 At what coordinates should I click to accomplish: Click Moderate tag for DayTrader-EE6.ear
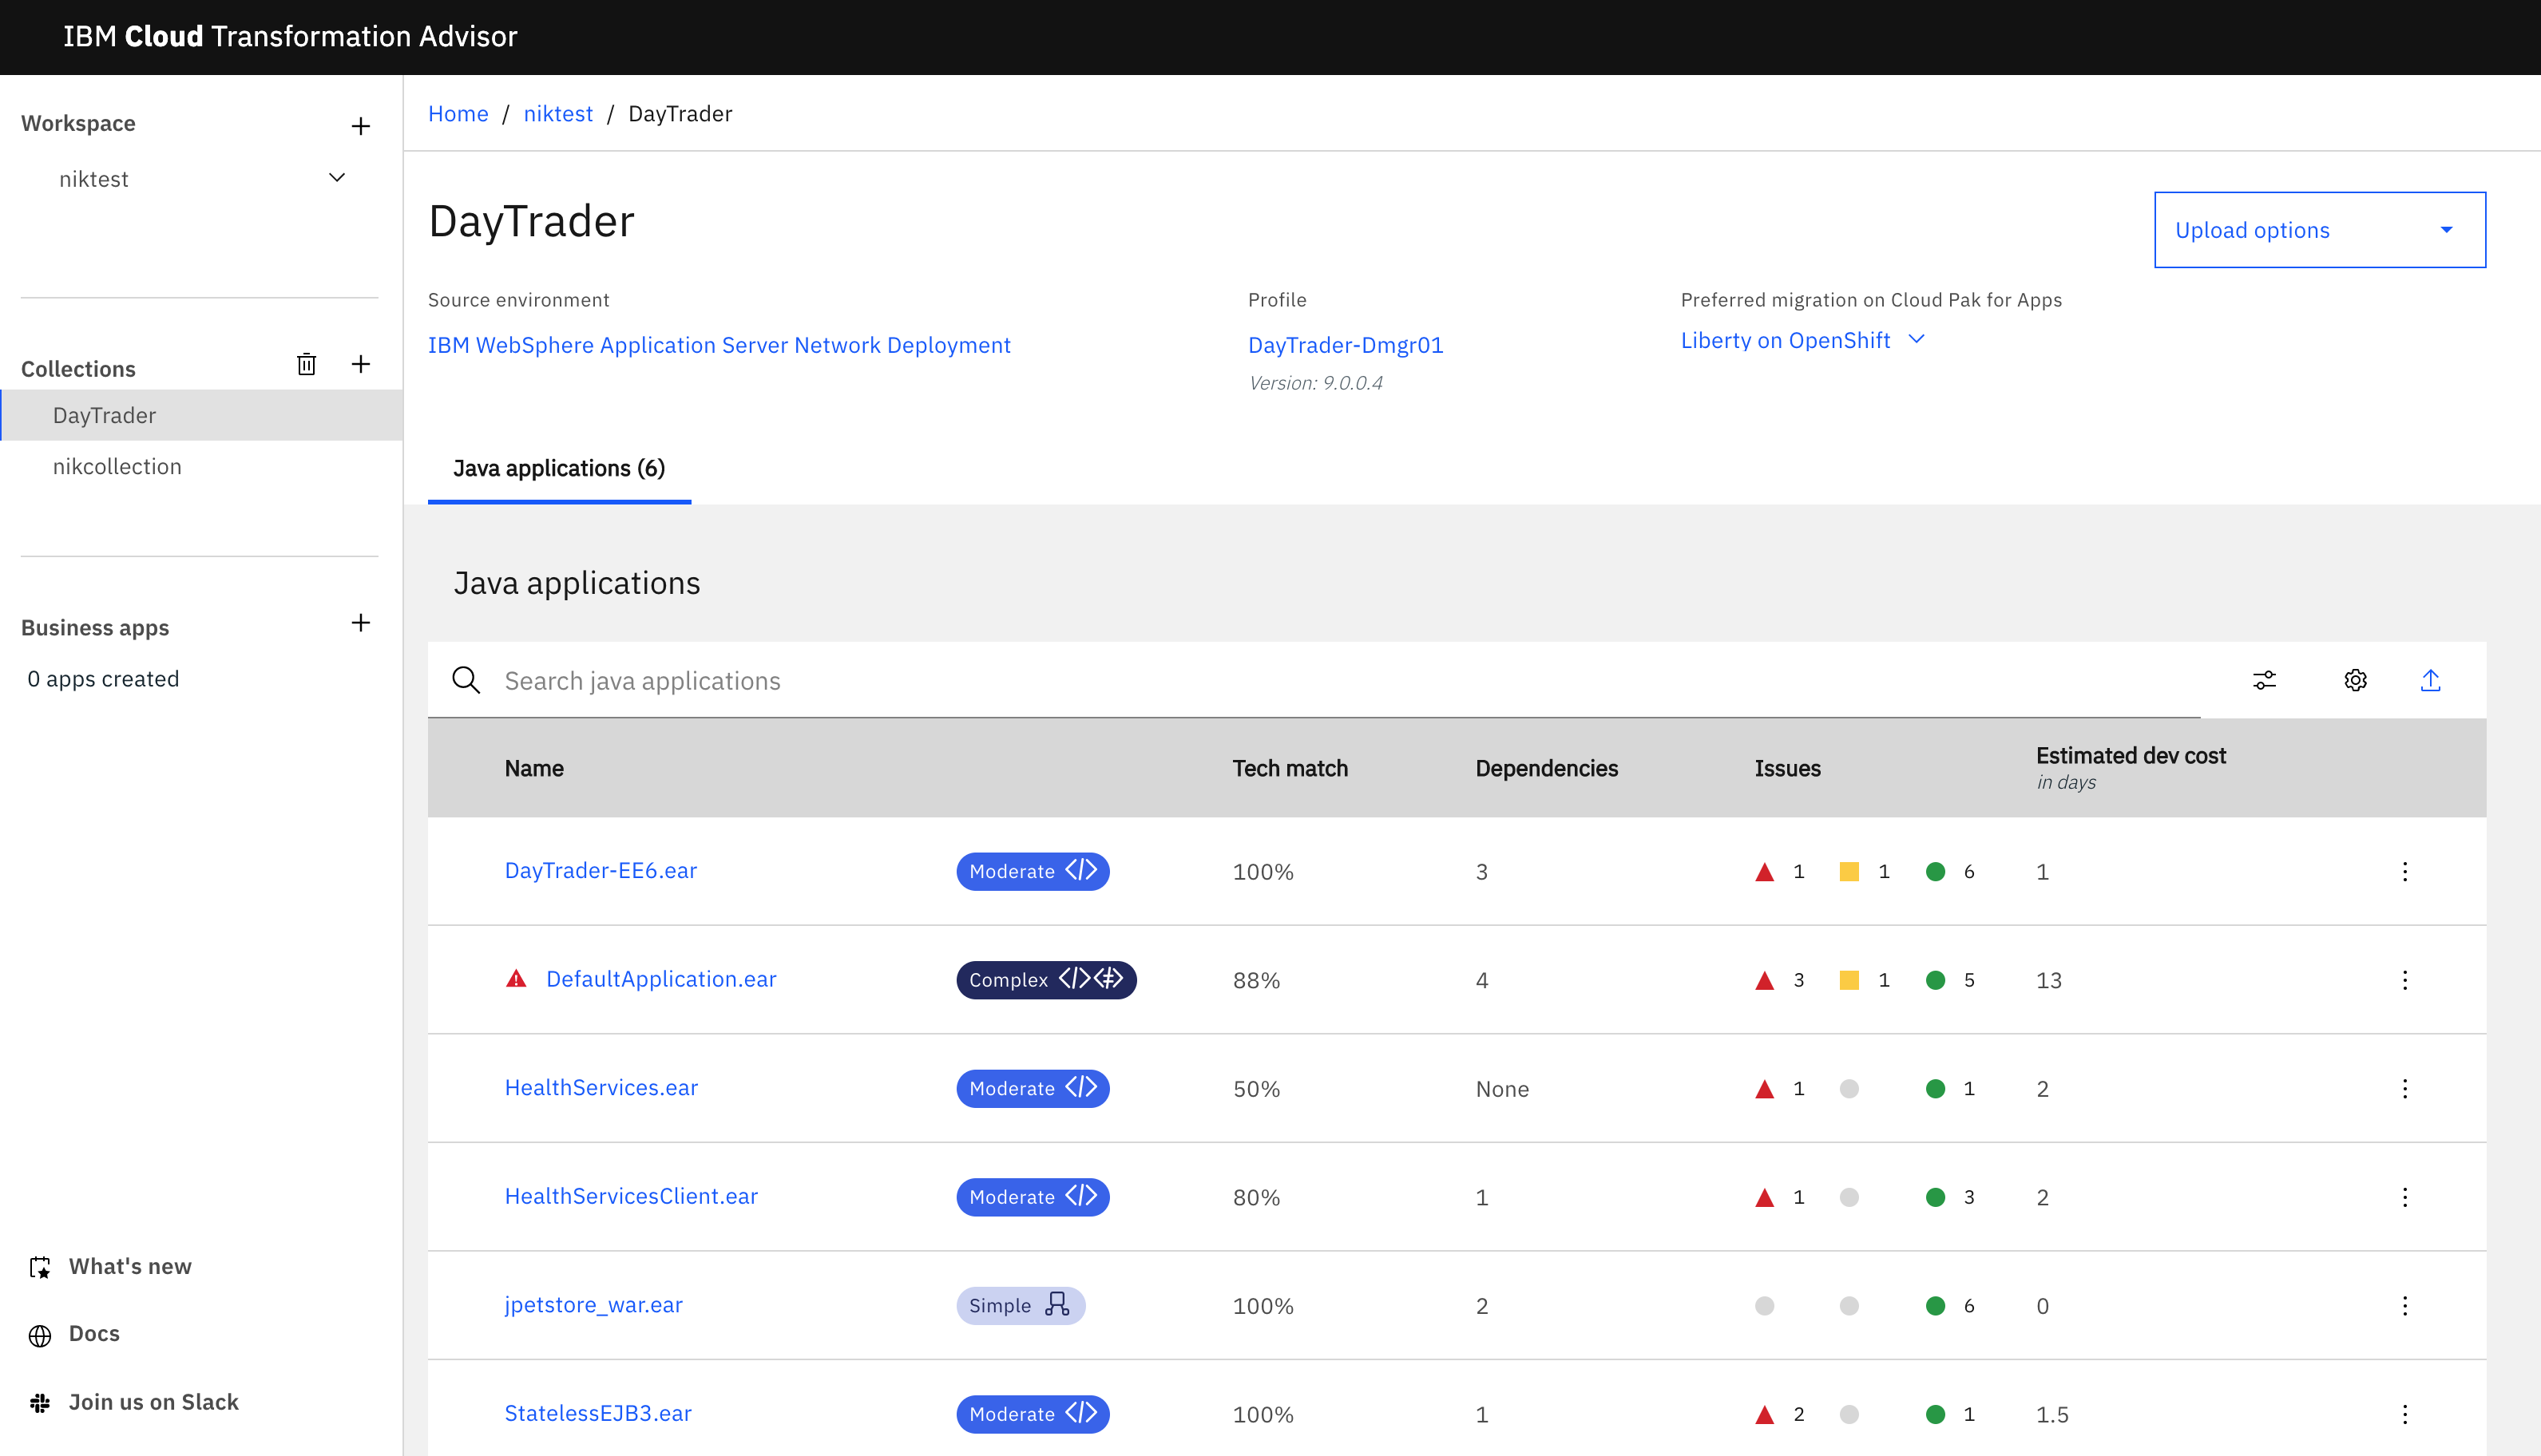[1033, 871]
